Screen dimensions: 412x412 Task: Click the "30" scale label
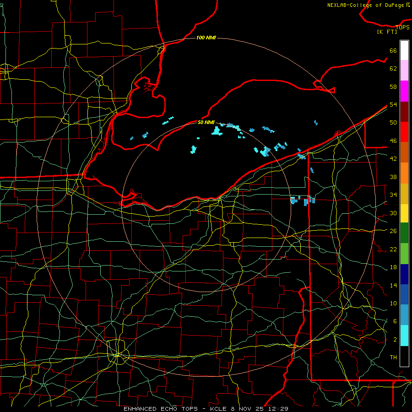pyautogui.click(x=393, y=213)
